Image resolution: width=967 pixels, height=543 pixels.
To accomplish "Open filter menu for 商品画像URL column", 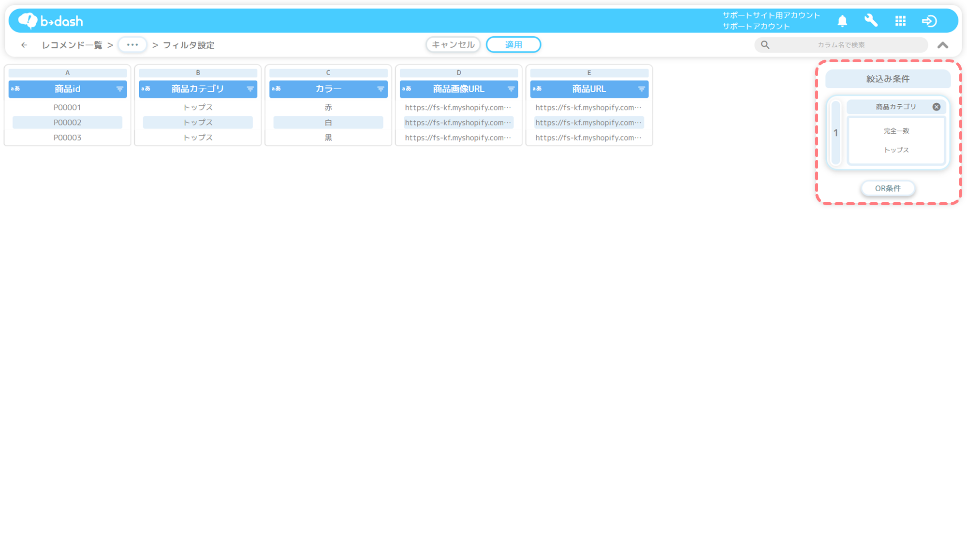I will (x=511, y=89).
